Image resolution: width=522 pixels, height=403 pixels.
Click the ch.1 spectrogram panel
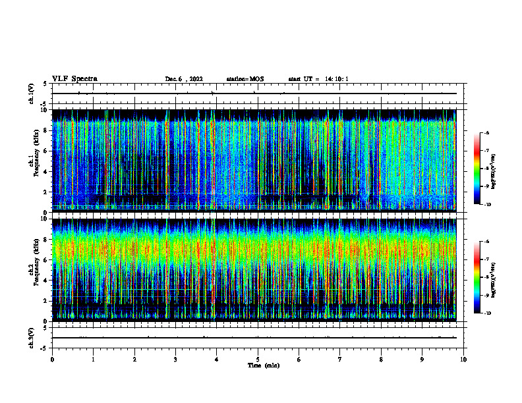(x=254, y=161)
